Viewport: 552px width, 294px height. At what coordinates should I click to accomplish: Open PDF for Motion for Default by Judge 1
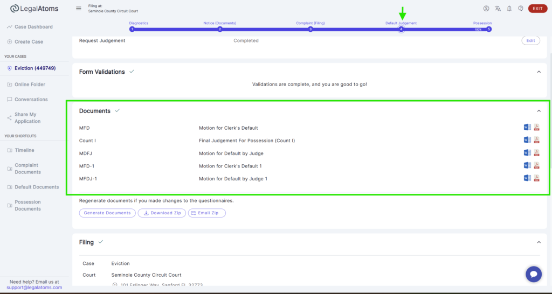537,178
